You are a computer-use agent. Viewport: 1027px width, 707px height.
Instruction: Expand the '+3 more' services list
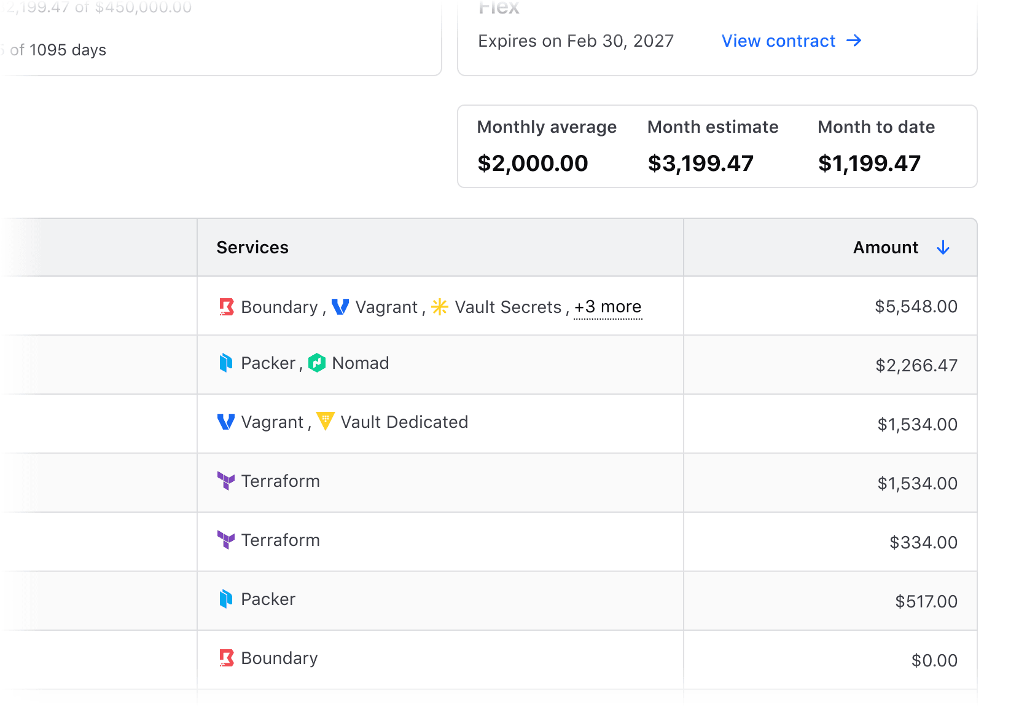pyautogui.click(x=607, y=307)
